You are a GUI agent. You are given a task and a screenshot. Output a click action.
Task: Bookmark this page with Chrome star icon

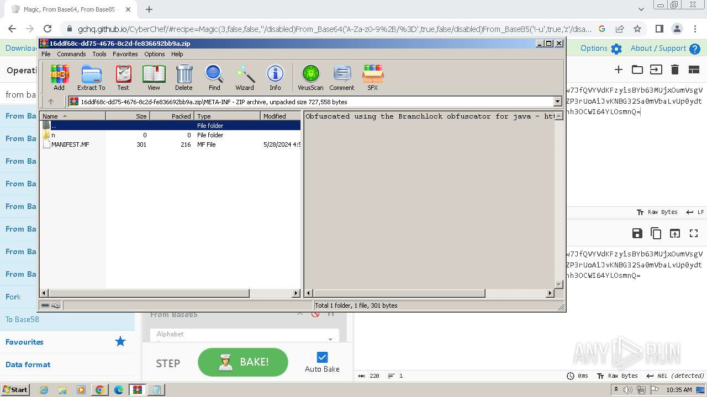[637, 29]
